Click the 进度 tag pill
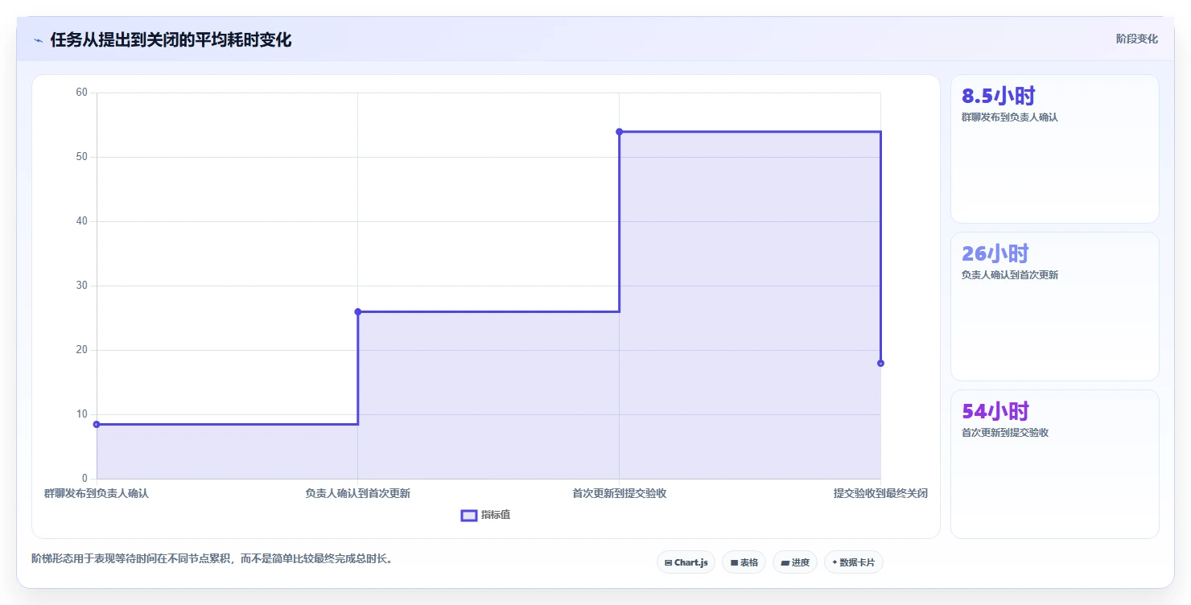 pyautogui.click(x=794, y=562)
